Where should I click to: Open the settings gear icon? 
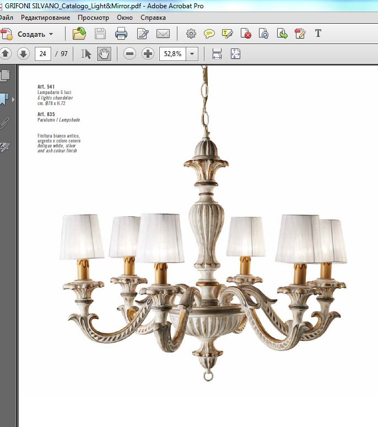pyautogui.click(x=191, y=34)
